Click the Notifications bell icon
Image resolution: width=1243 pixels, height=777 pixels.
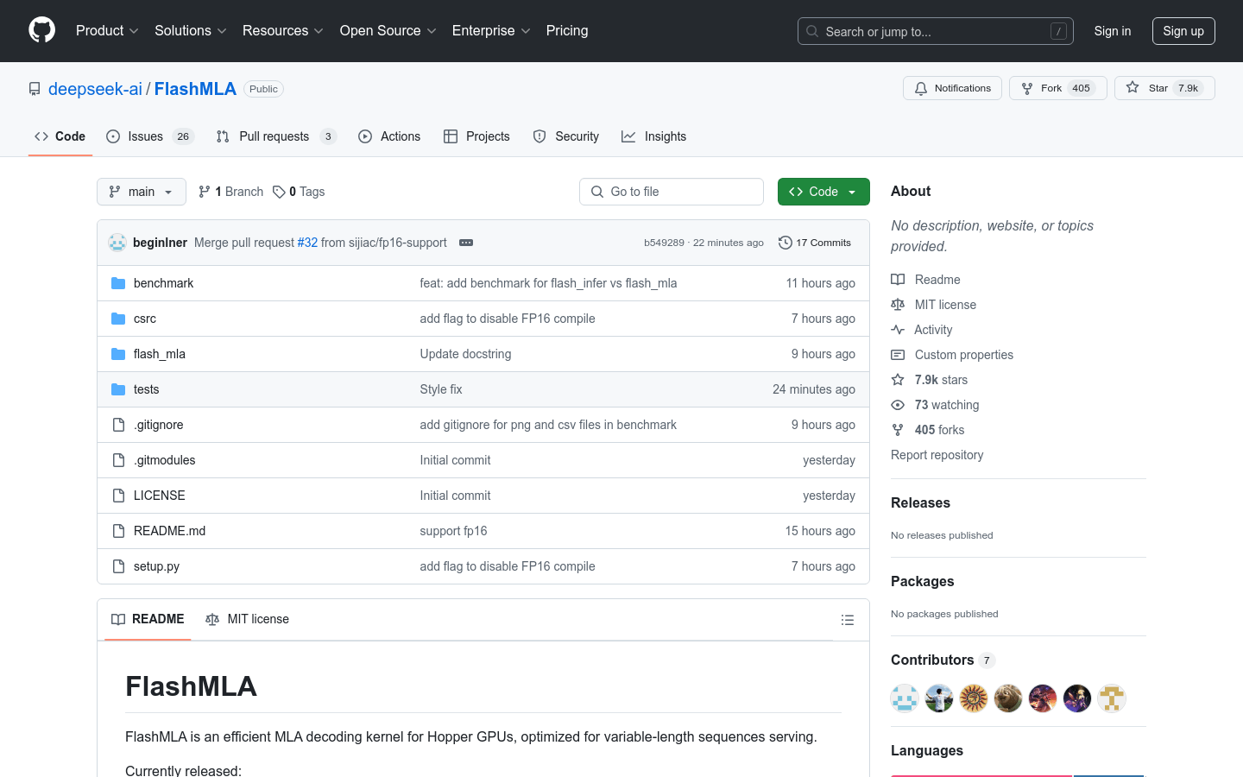coord(921,88)
